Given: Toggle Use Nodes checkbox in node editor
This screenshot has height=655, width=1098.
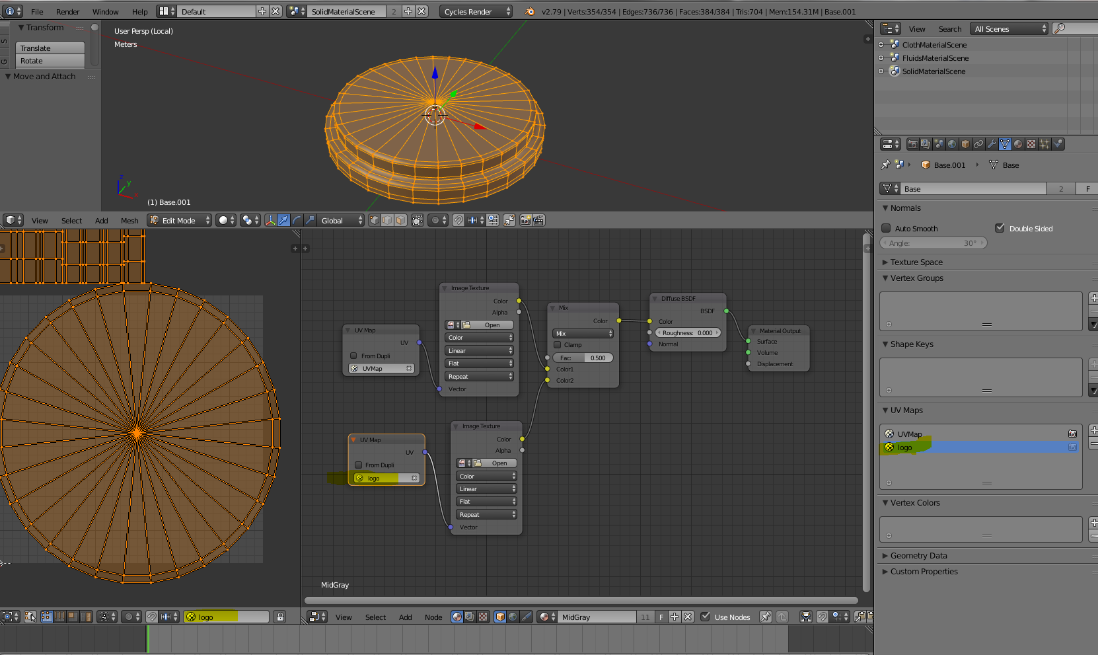Looking at the screenshot, I should (x=706, y=617).
